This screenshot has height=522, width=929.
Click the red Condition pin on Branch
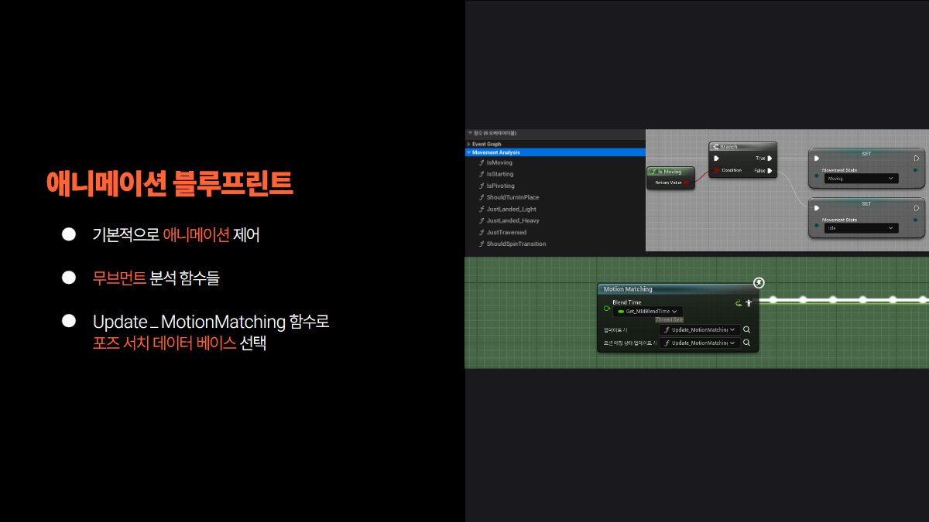pos(716,170)
